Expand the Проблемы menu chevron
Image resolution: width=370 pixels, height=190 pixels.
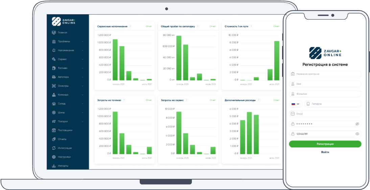(83, 42)
